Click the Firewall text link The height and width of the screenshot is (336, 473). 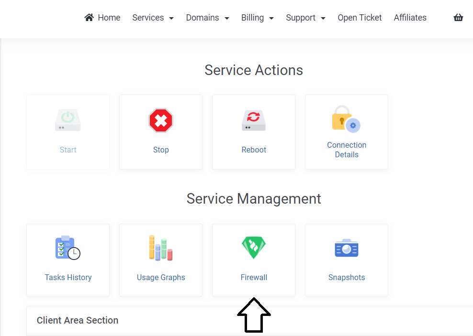(x=254, y=277)
